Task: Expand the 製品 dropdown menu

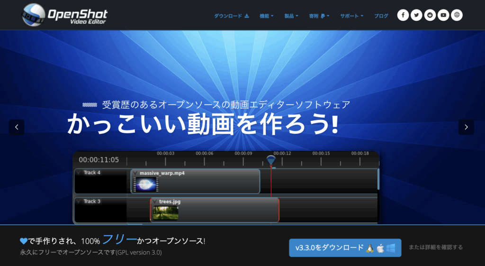Action: coord(291,16)
